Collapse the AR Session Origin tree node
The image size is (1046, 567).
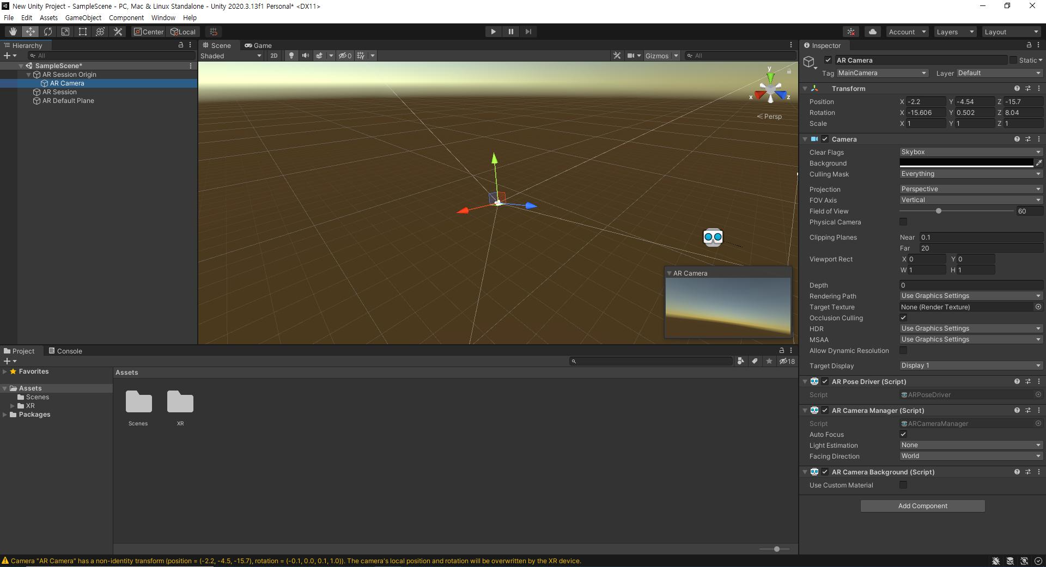point(29,75)
